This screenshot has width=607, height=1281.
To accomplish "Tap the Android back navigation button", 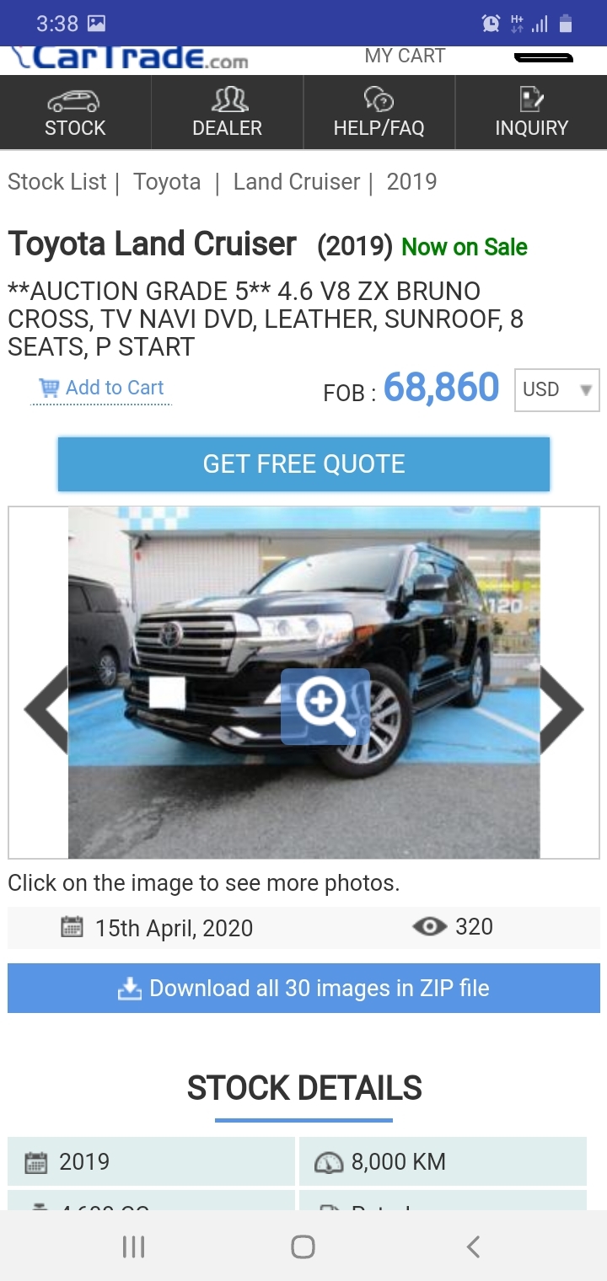I will [x=473, y=1246].
